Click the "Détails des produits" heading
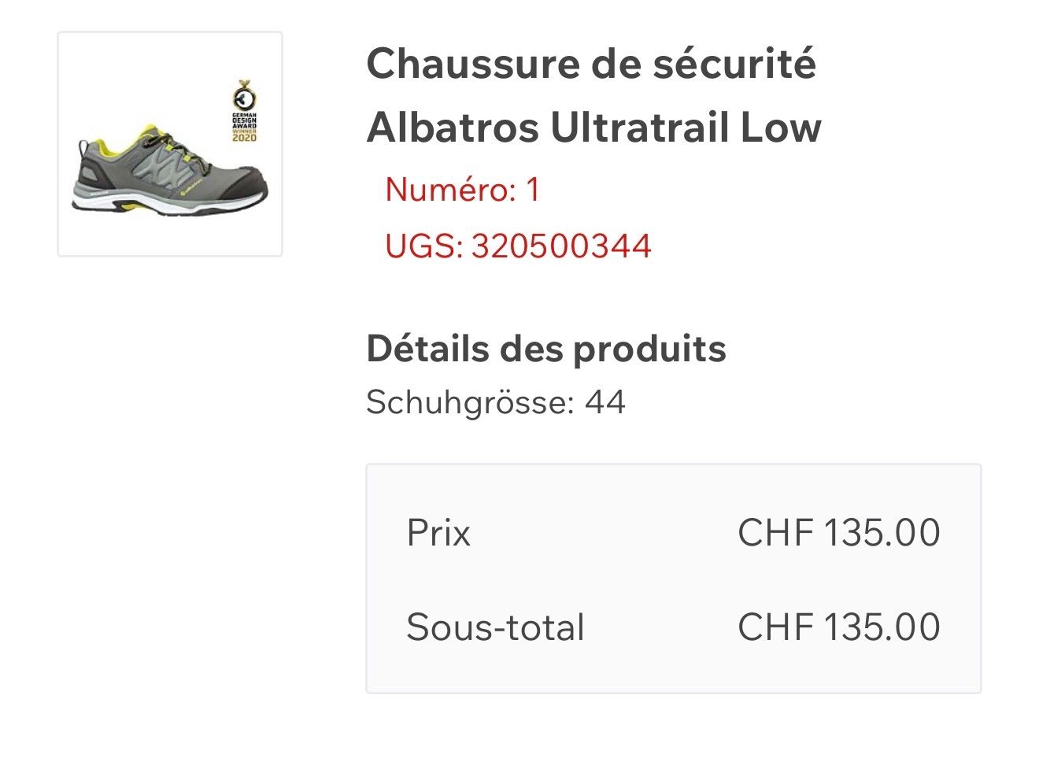Screen dimensions: 1039x762 (x=546, y=349)
